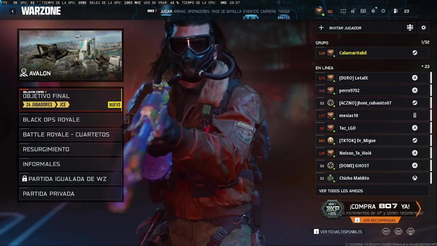Select friend perro9702

[372, 91]
